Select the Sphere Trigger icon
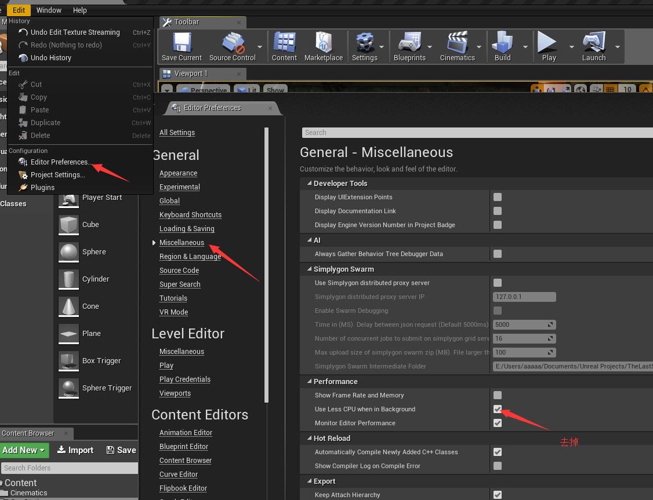This screenshot has width=653, height=500. click(68, 388)
